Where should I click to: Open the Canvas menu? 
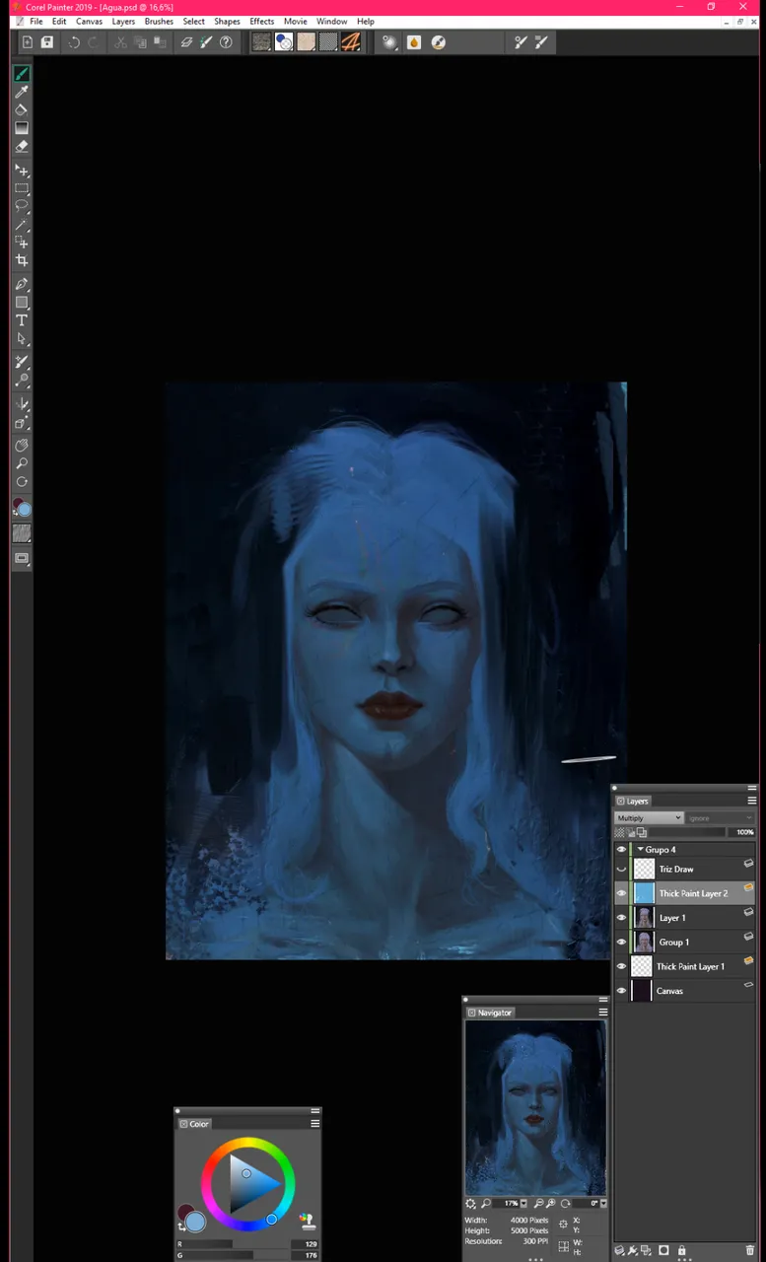[89, 21]
